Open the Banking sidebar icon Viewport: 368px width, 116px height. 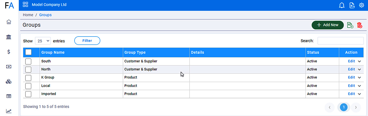[9, 37]
